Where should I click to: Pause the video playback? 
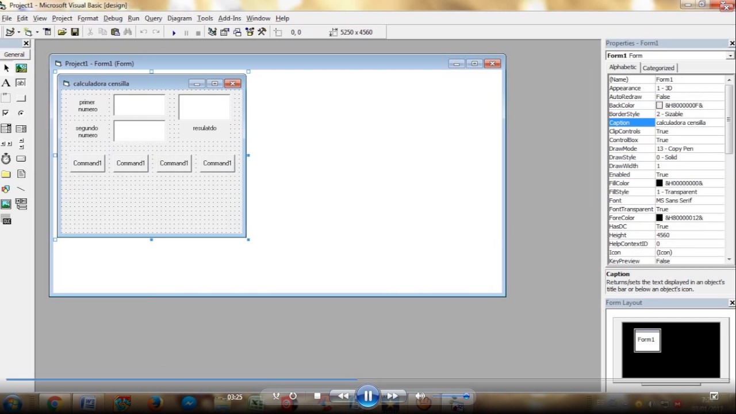coord(367,396)
